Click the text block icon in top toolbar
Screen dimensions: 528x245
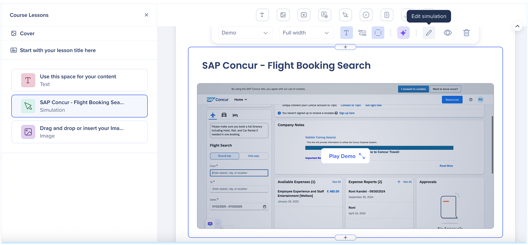click(262, 15)
